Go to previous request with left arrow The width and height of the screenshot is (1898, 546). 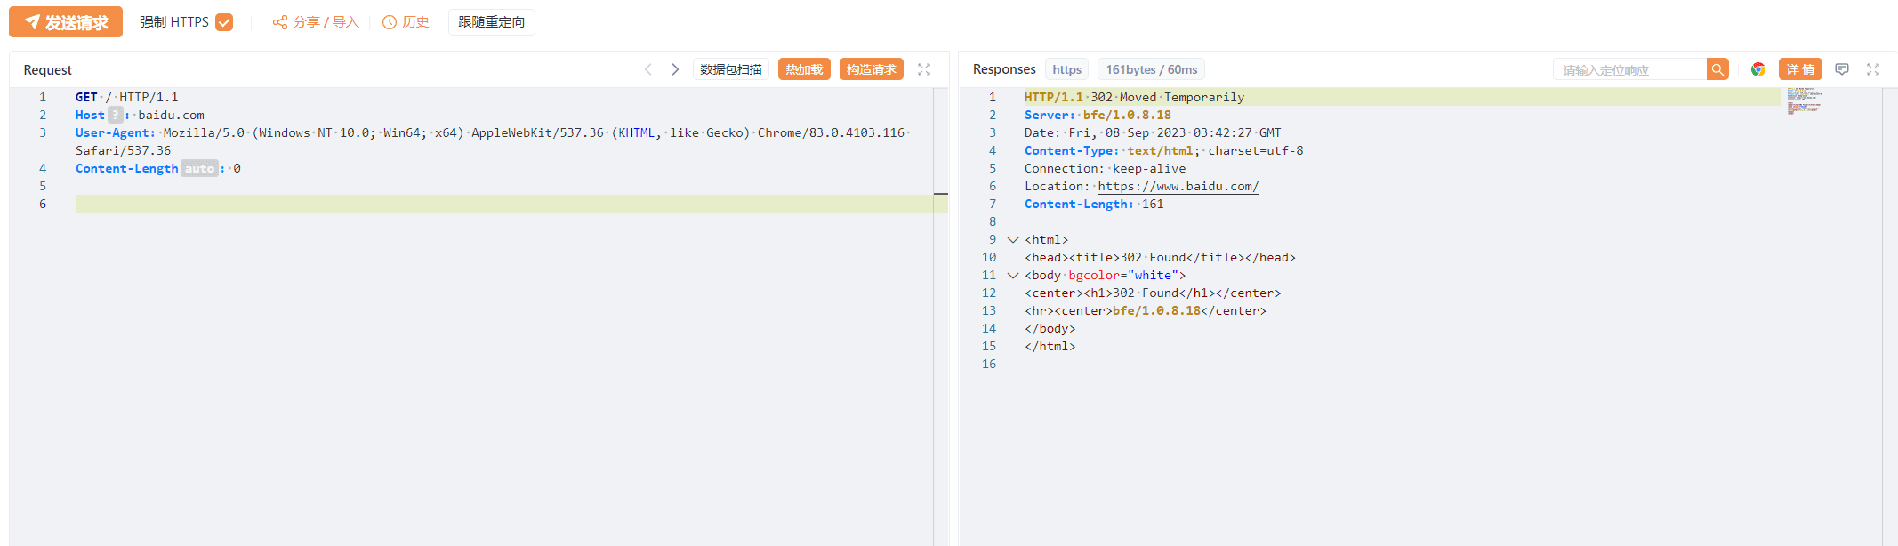(x=648, y=69)
